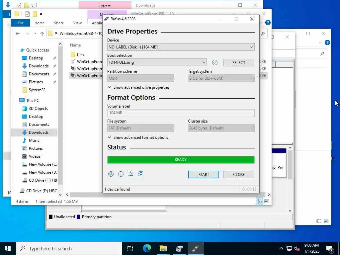The height and width of the screenshot is (255, 340).
Task: Click the properties checkmark icon in Explorer title bar
Action: (27, 14)
